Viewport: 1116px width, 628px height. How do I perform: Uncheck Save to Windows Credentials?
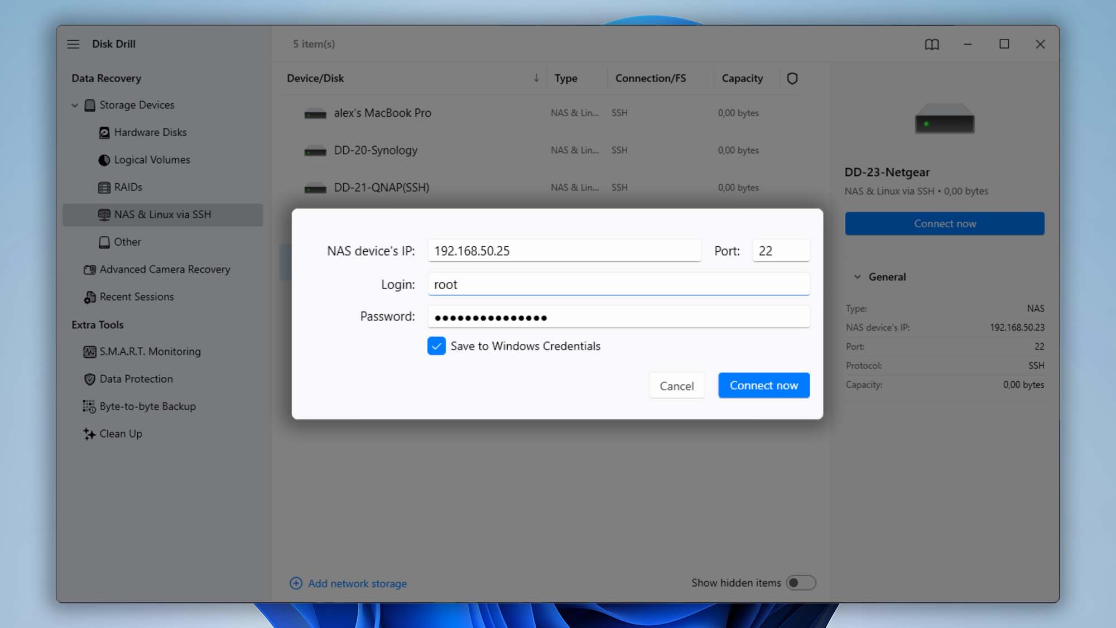(436, 346)
